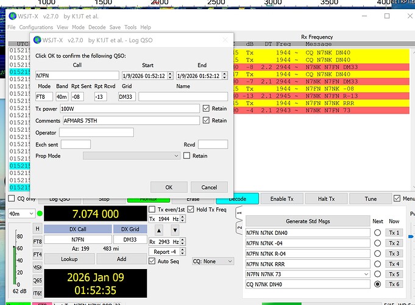Adjust the Rx 2943 Hz spinner
The image size is (415, 305).
[x=183, y=242]
